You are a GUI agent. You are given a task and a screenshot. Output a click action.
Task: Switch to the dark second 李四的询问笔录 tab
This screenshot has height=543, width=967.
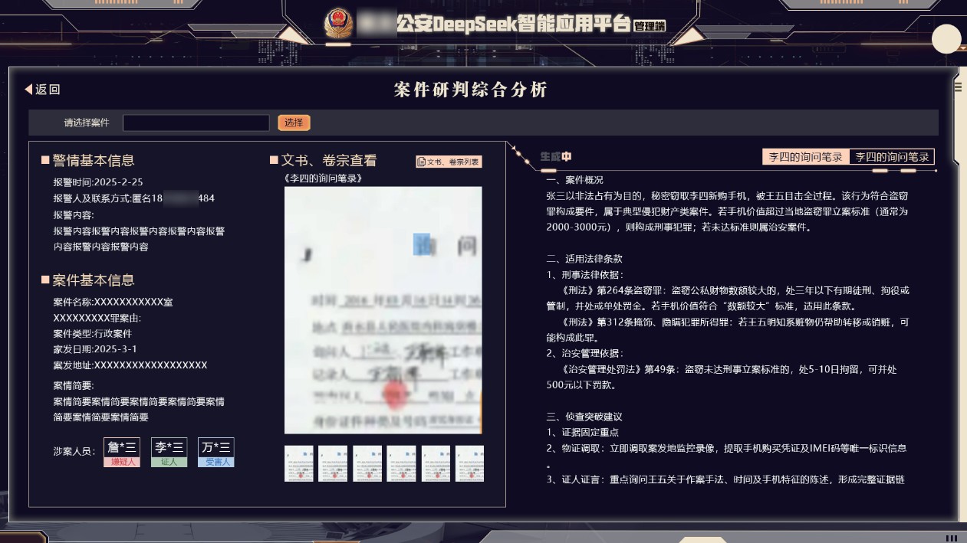pyautogui.click(x=892, y=157)
